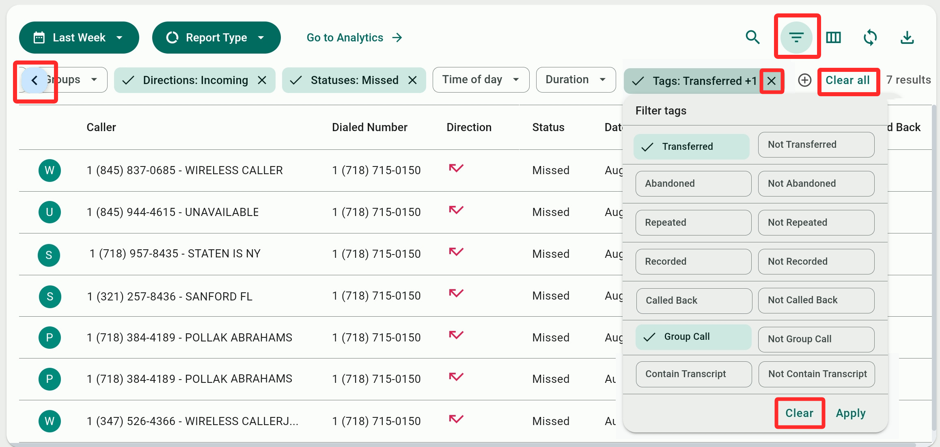Open the Time of day filter

[x=481, y=80]
